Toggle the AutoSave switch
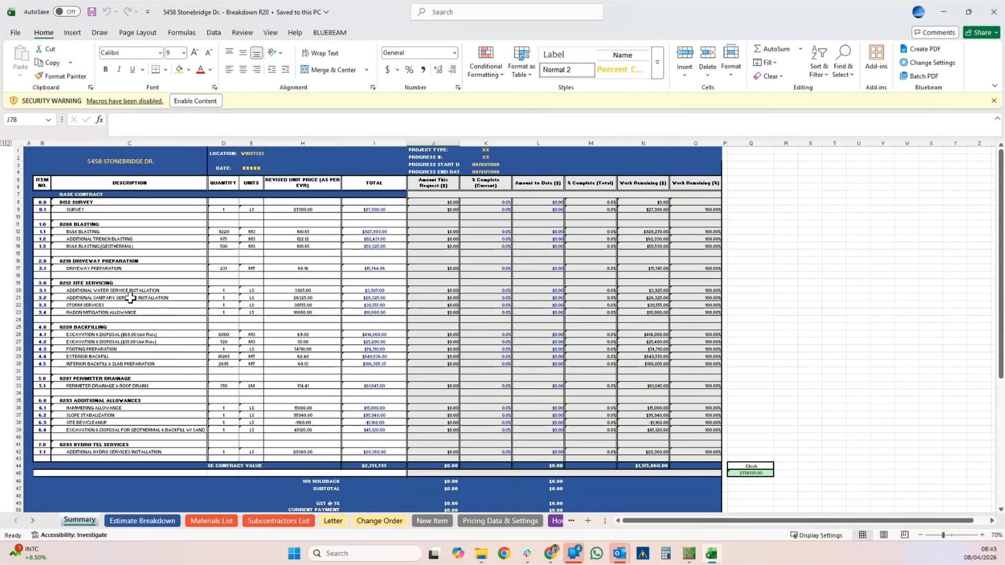The image size is (1005, 565). (x=66, y=12)
